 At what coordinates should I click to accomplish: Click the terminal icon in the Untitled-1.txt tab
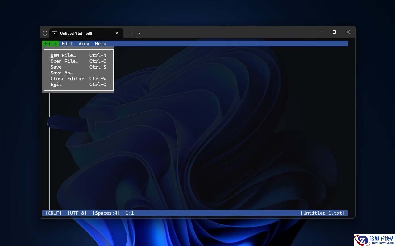coord(55,33)
